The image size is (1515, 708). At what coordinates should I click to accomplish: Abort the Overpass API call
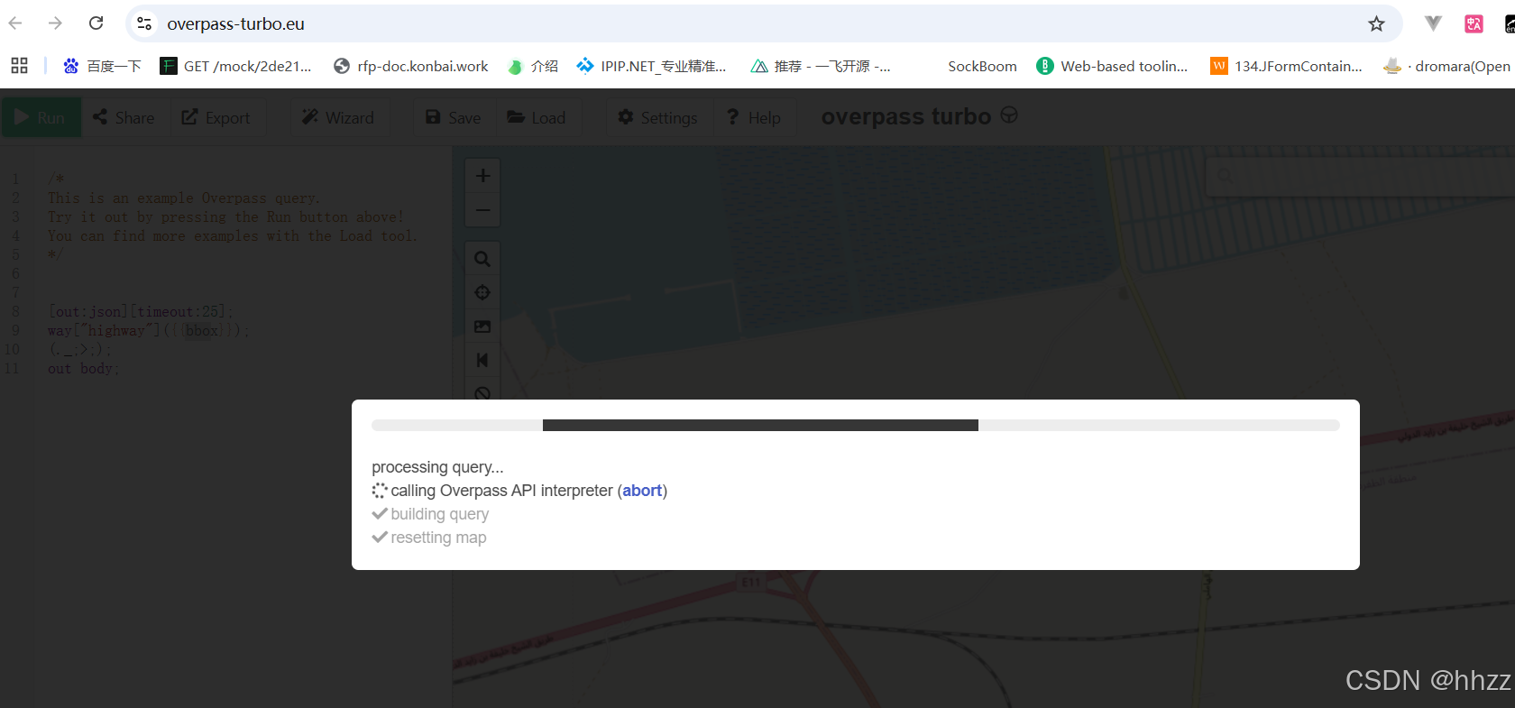(642, 491)
